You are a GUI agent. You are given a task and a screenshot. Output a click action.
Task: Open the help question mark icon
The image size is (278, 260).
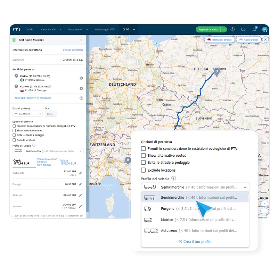[x=232, y=29]
